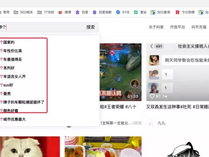The height and width of the screenshot is (157, 209).
Task: Select suggestion ending in 国家的
Action: (7, 42)
